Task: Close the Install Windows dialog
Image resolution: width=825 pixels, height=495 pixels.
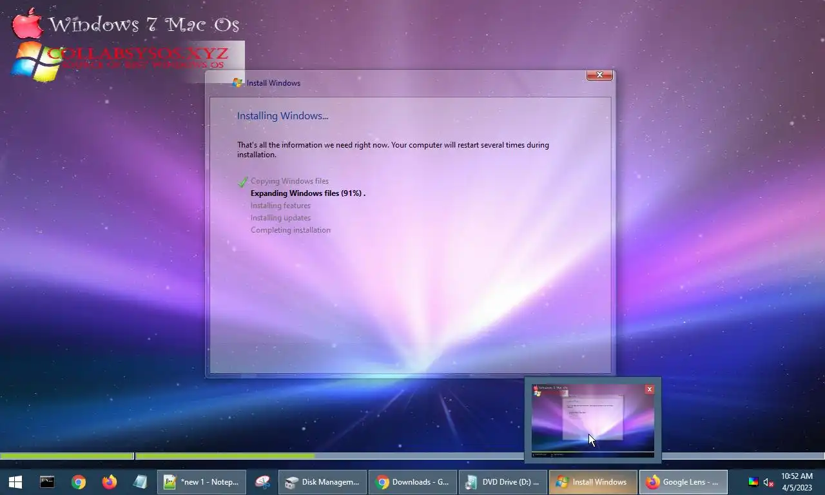Action: click(599, 75)
